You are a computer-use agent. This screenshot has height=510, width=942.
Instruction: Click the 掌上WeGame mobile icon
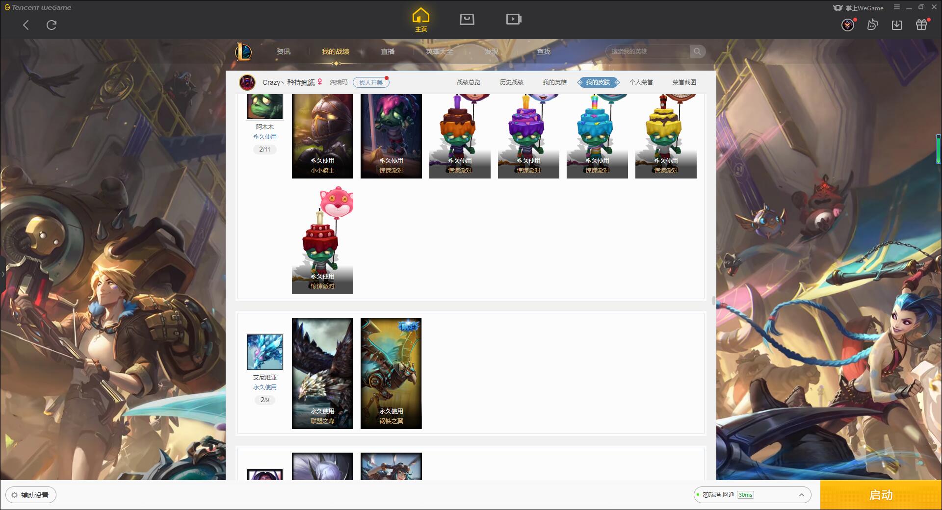[838, 8]
